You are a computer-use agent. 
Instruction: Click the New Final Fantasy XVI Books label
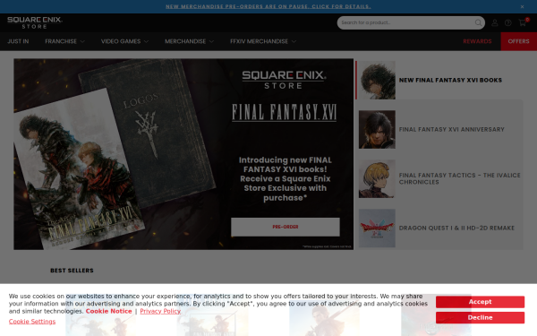pos(450,80)
